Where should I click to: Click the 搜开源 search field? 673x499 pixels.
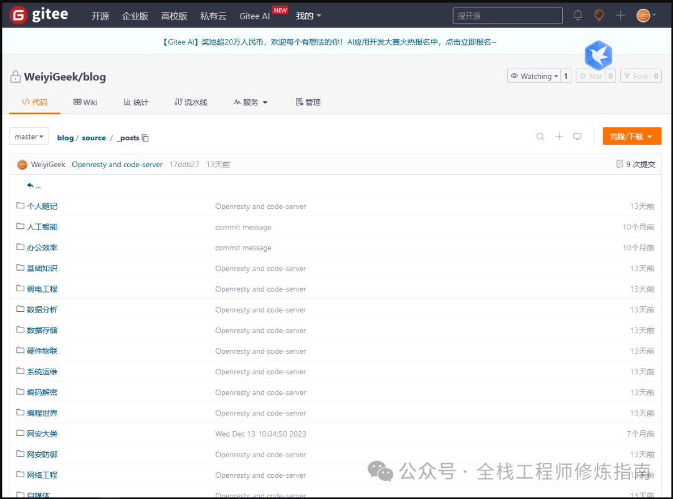tap(507, 16)
